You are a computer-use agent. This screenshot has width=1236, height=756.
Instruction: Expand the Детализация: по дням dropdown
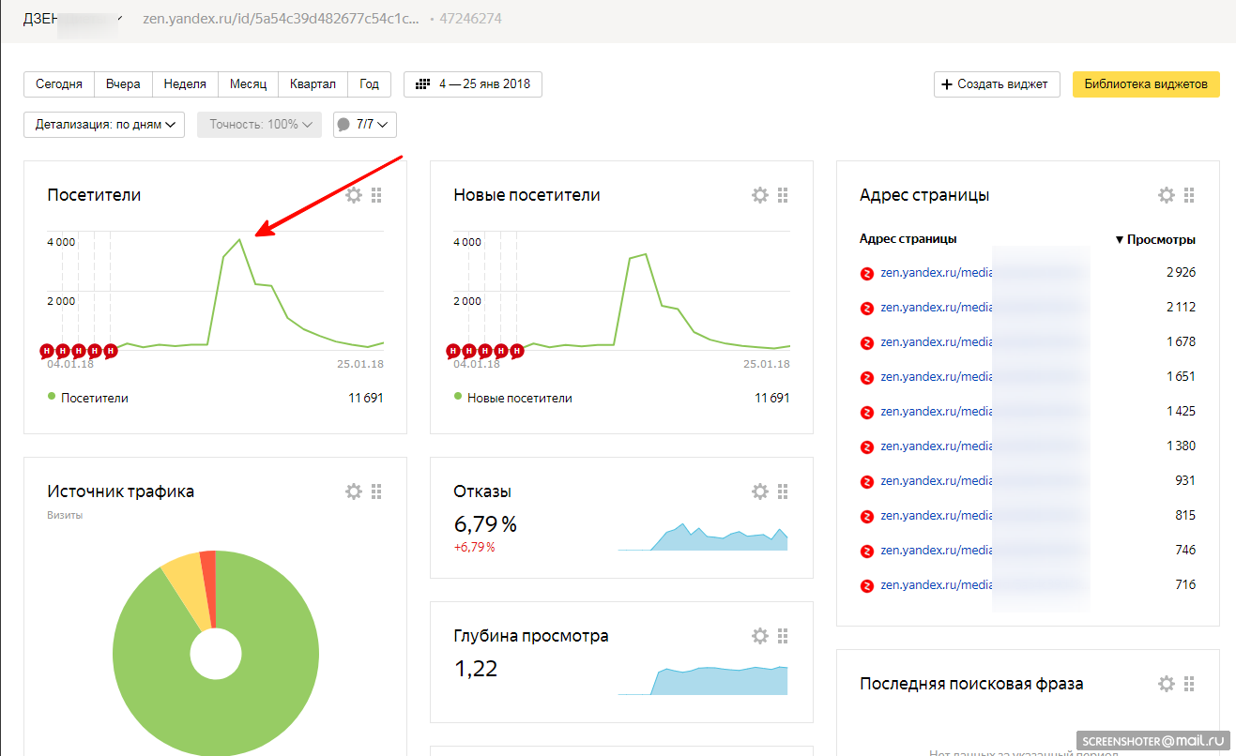pyautogui.click(x=104, y=125)
